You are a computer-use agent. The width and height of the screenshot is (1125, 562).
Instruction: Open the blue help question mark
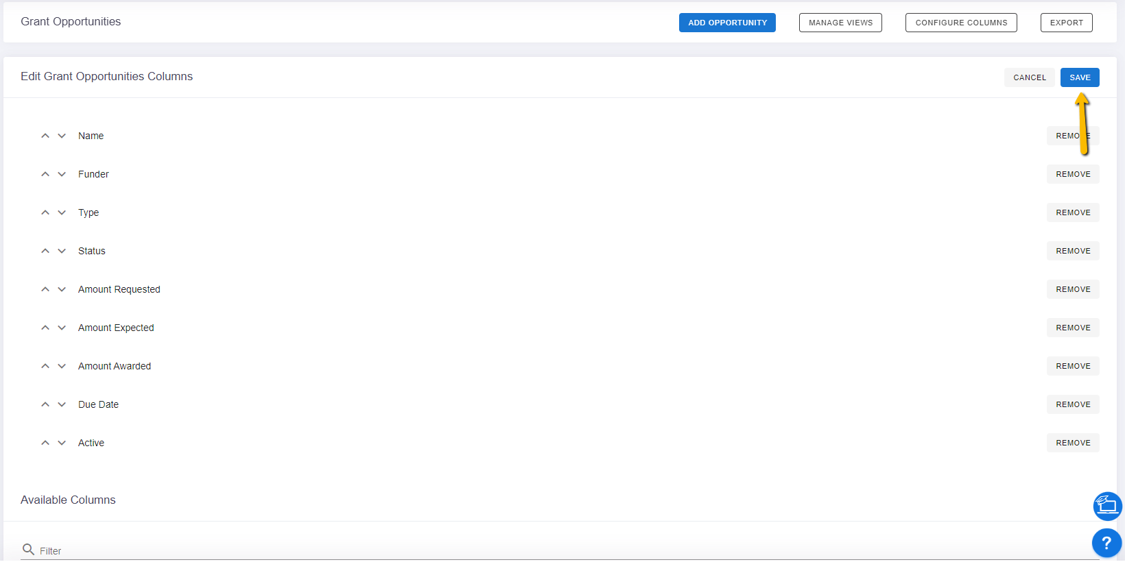pos(1106,543)
